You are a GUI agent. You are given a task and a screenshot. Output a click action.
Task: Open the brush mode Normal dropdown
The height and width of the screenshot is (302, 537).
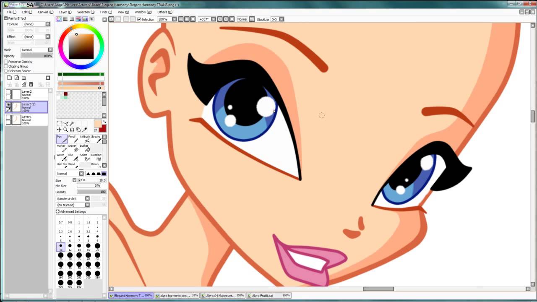pyautogui.click(x=70, y=174)
